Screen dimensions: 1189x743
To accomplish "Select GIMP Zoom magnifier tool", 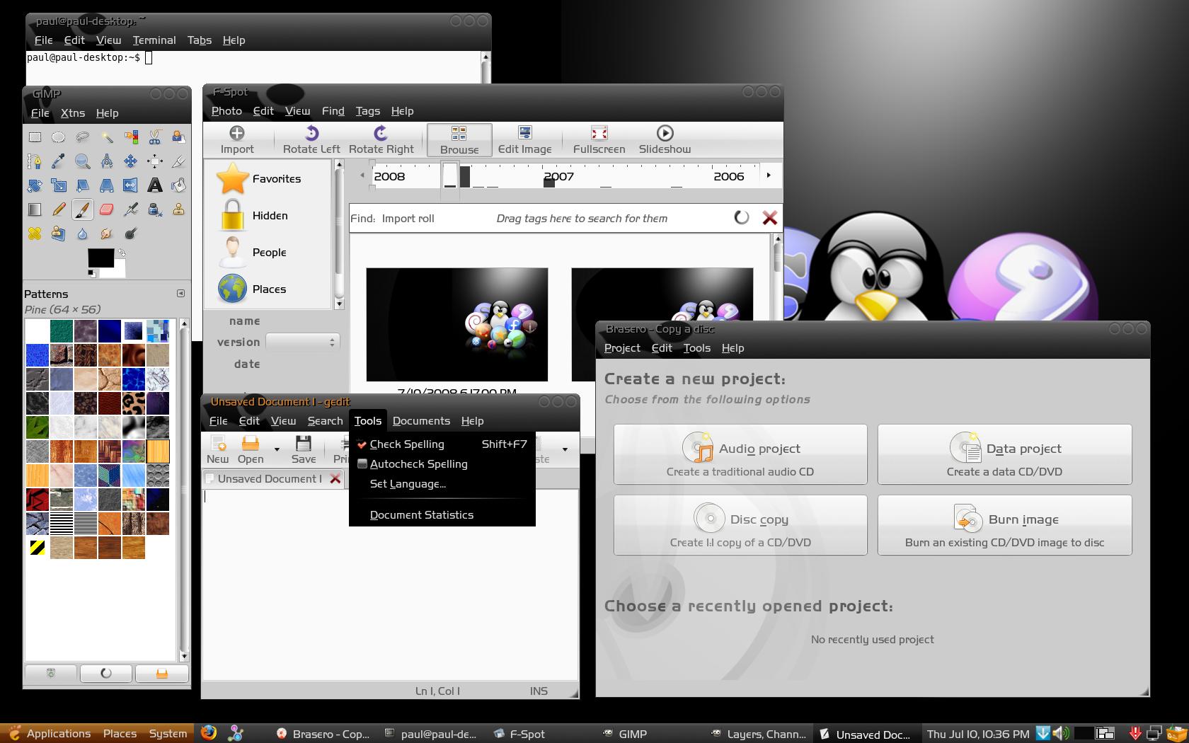I will click(83, 161).
